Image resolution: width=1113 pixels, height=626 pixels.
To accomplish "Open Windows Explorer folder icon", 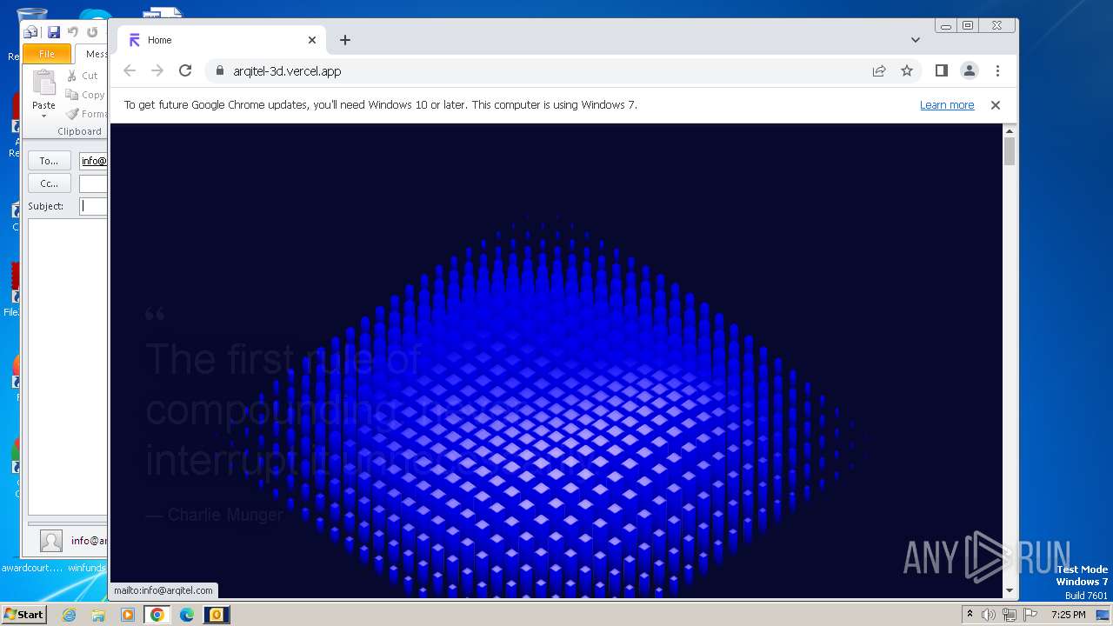I will click(x=98, y=615).
